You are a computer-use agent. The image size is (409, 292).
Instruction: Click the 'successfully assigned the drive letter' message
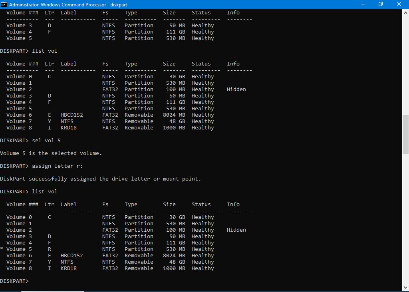point(100,179)
